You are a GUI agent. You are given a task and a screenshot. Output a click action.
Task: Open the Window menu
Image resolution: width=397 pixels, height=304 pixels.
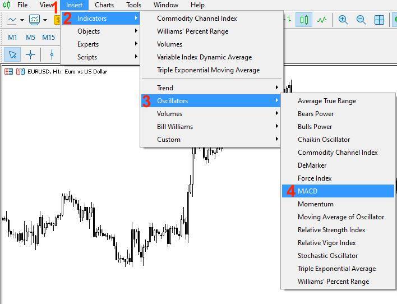pos(166,5)
